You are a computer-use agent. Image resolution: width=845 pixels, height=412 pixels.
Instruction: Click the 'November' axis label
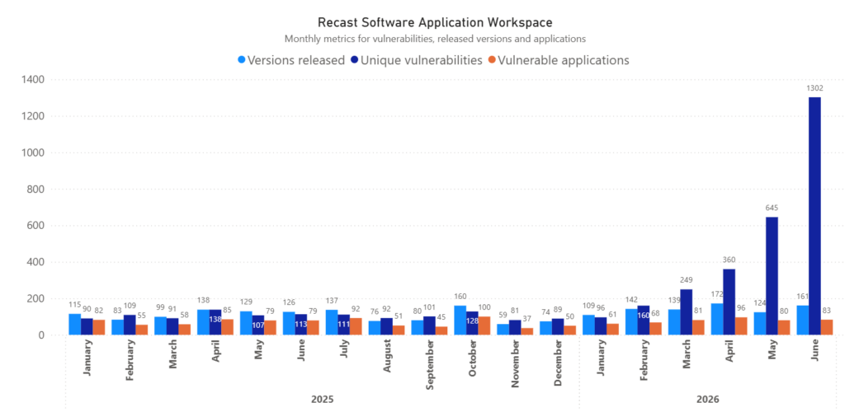(515, 363)
